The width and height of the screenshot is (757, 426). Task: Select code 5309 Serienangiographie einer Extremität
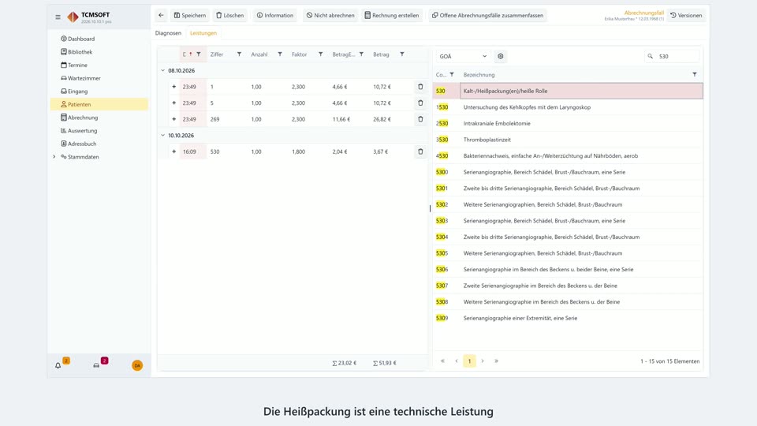click(x=568, y=318)
